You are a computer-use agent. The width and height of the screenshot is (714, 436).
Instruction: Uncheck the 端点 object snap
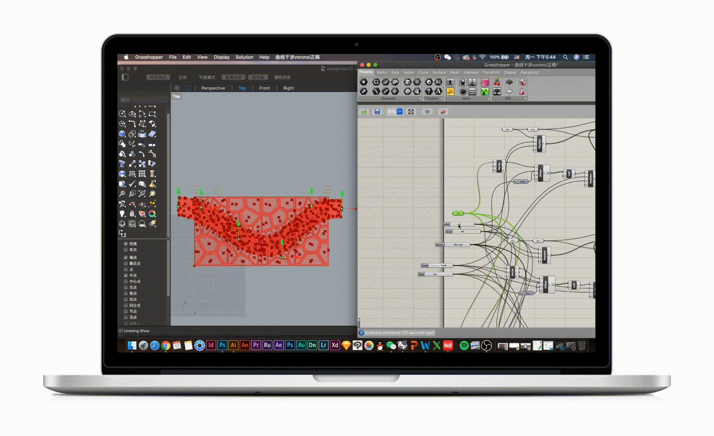[x=126, y=257]
